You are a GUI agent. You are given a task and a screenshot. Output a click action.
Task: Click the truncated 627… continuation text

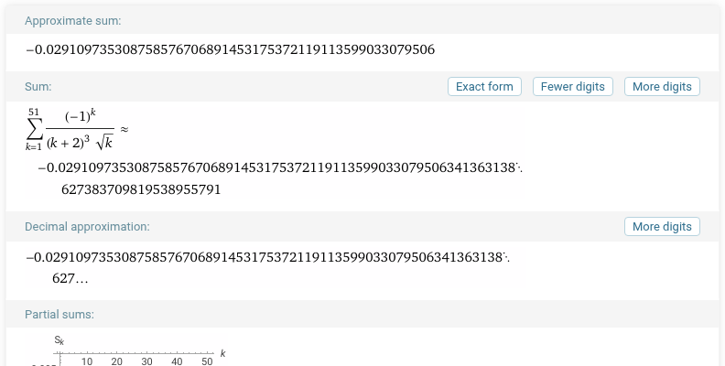tap(70, 279)
